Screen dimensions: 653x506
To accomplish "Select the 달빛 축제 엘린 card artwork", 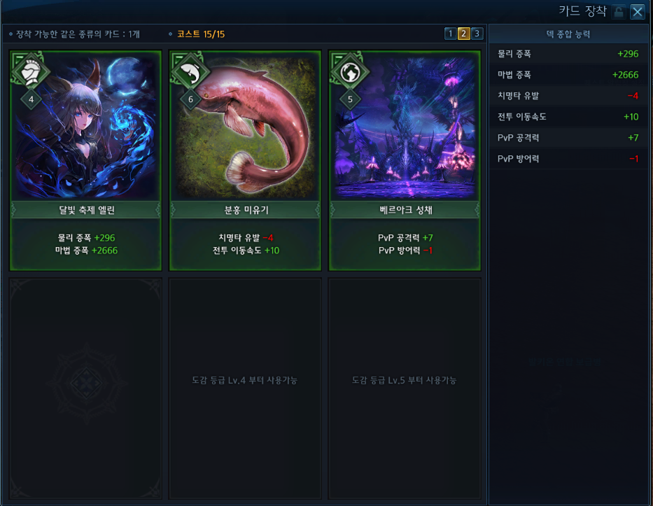I will click(86, 126).
